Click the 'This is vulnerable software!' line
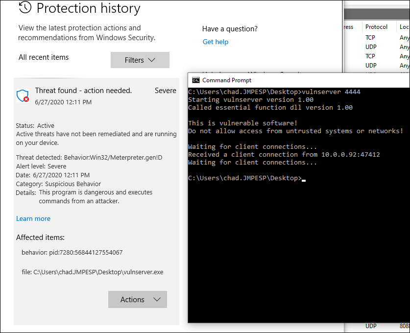This screenshot has width=410, height=333. [x=242, y=123]
